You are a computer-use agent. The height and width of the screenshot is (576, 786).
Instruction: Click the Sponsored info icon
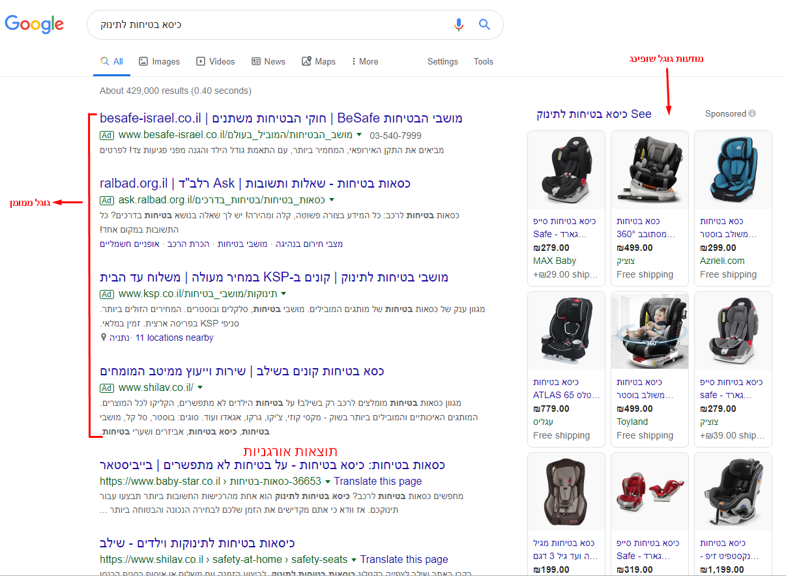752,113
